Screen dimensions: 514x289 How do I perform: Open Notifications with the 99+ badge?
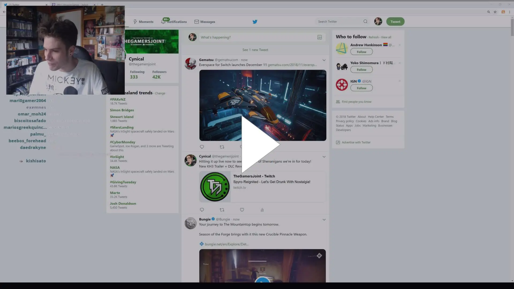click(174, 21)
